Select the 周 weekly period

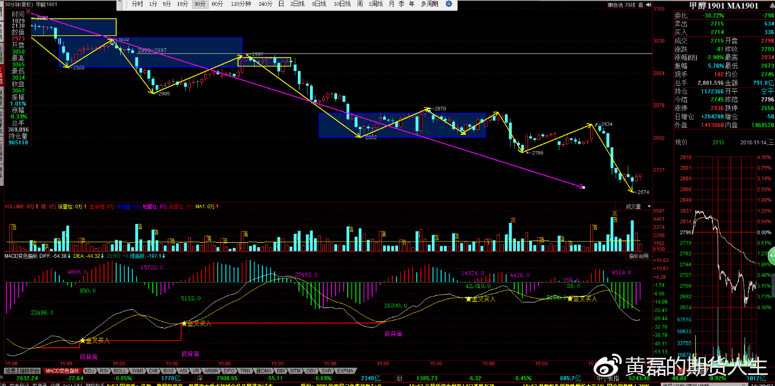pos(360,4)
